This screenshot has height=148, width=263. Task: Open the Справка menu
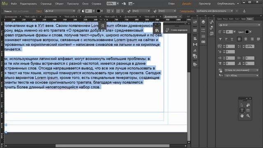96,4
